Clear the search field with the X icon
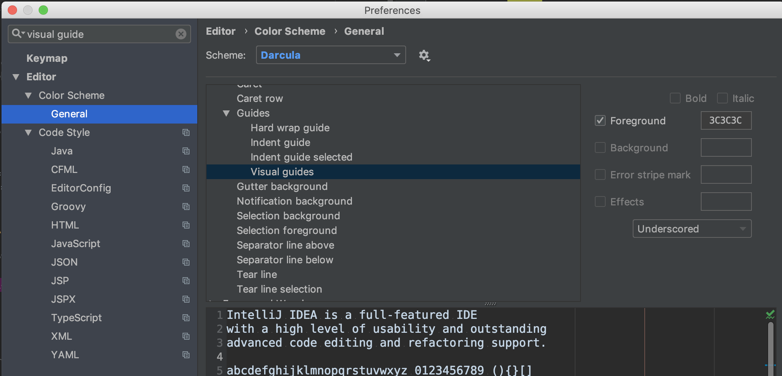Screen dimensions: 782x376 point(181,34)
